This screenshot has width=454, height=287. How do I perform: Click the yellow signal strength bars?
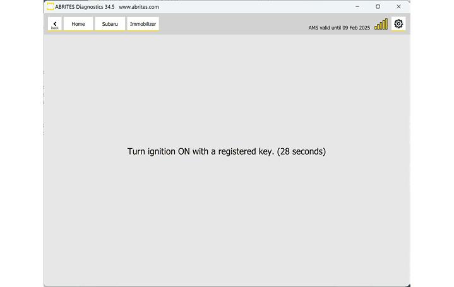(x=381, y=25)
